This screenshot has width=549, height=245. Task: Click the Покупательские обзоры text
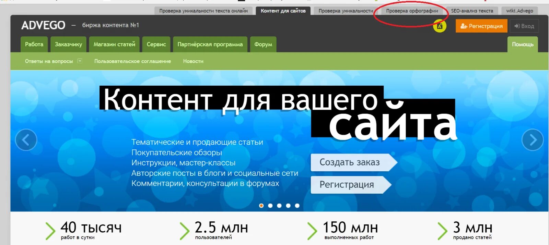(x=177, y=152)
